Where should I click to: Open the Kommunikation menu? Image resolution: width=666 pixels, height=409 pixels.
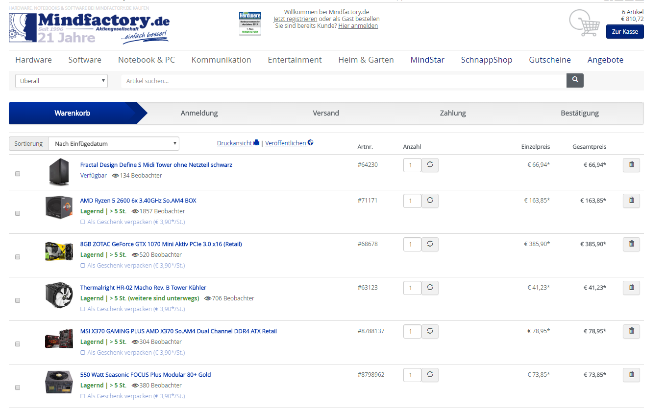(222, 60)
